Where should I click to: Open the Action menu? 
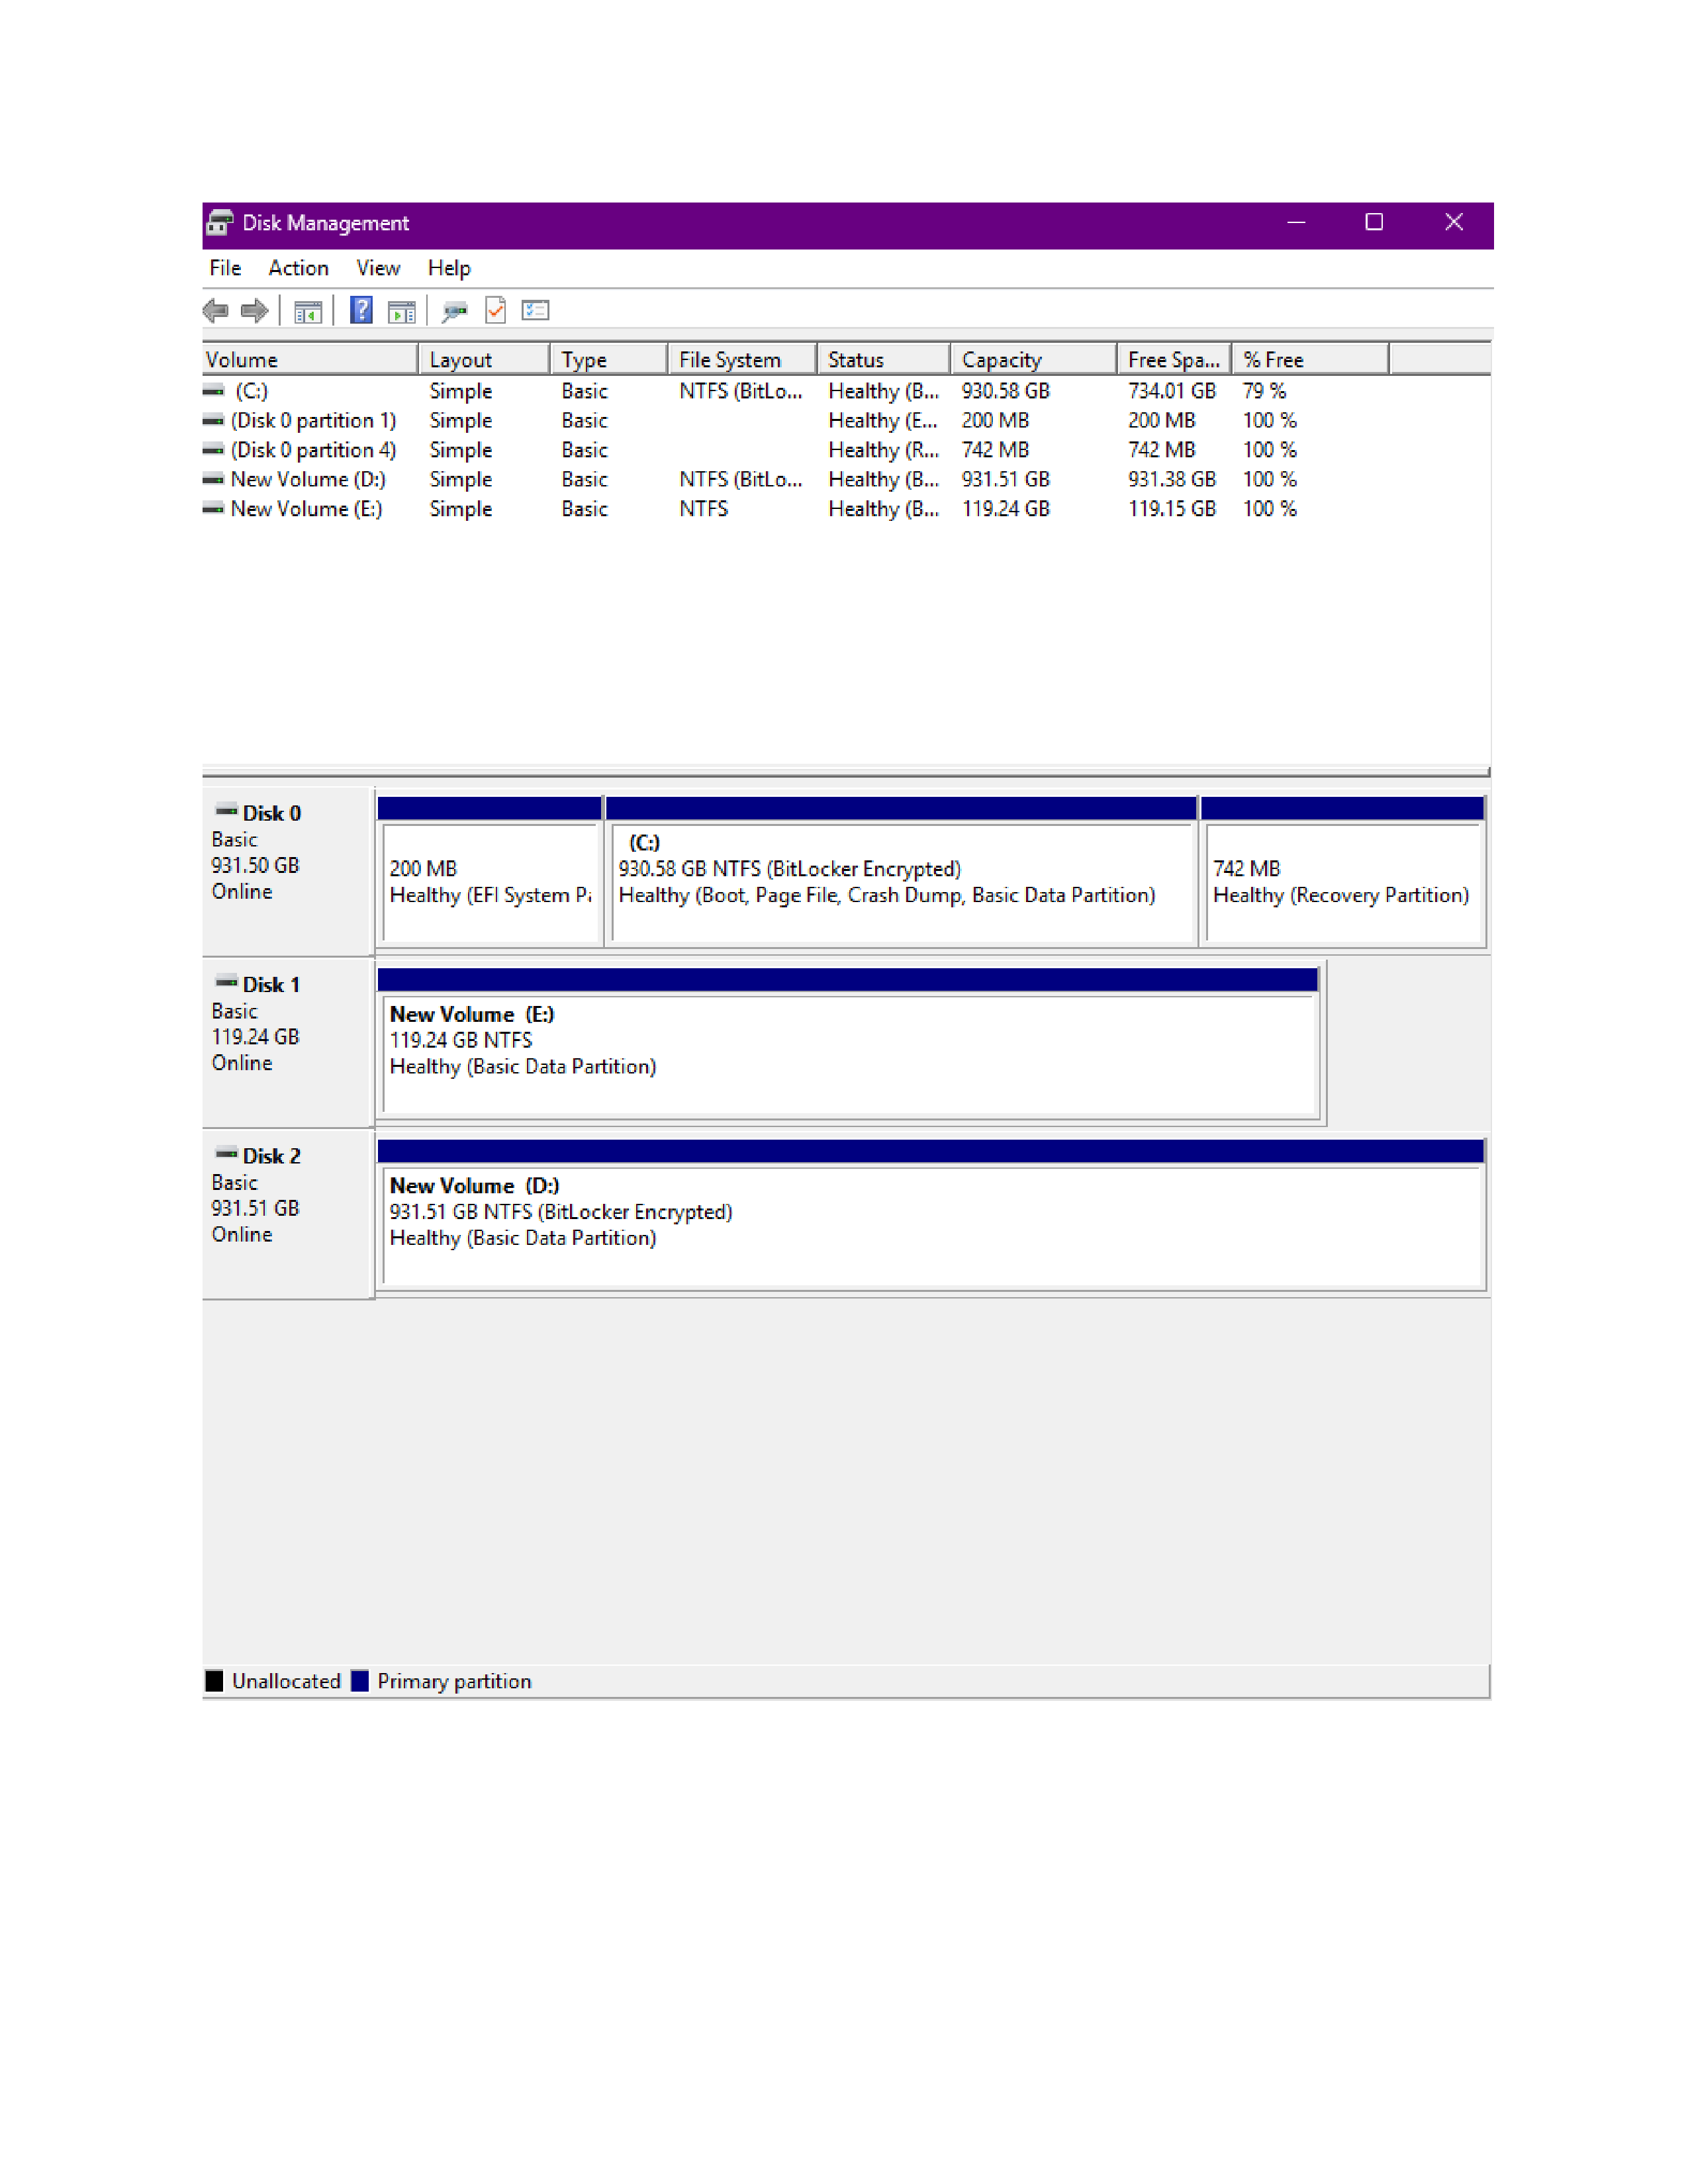[x=298, y=268]
